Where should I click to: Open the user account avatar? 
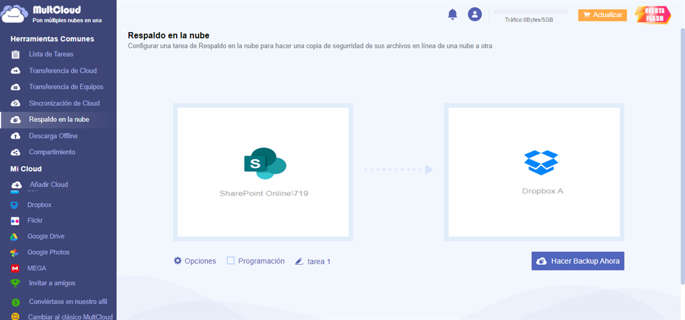point(474,14)
